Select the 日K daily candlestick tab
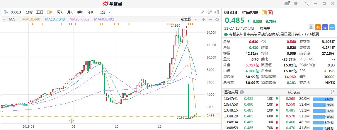The image size is (337, 130). [50, 12]
